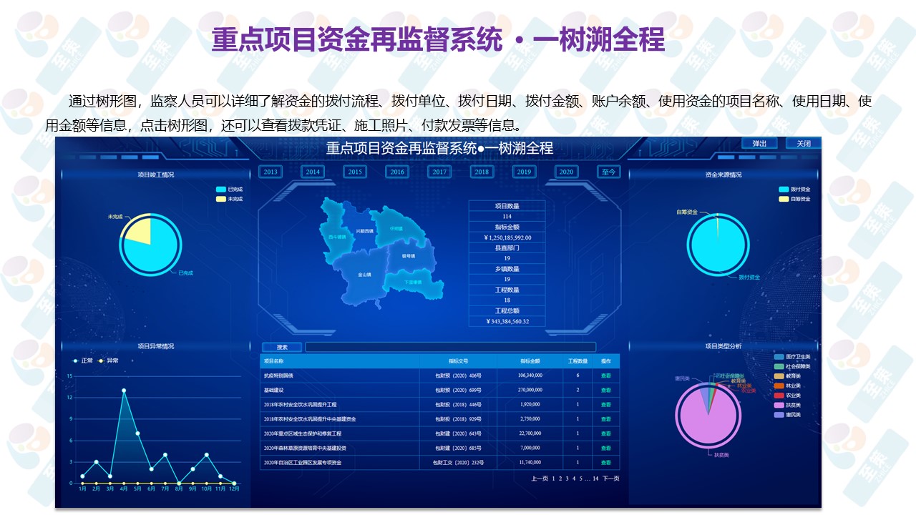Screen dimensions: 916x515
Task: Toggle 异常 series legend in line chart
Action: pos(102,360)
